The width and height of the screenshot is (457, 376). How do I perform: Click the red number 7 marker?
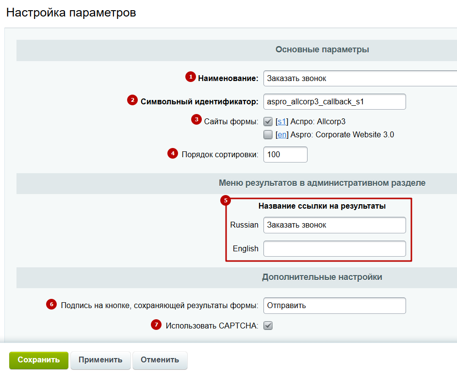tap(156, 325)
